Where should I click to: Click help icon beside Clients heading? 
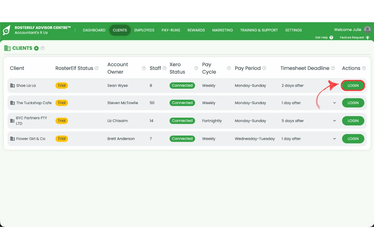pos(43,48)
